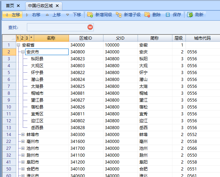The image size is (220, 177).
Task: Select the 怀宁县 tree row
Action: (37, 73)
